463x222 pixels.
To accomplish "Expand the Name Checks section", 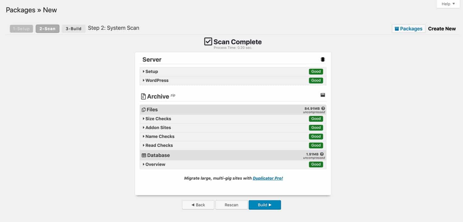I will coord(160,136).
